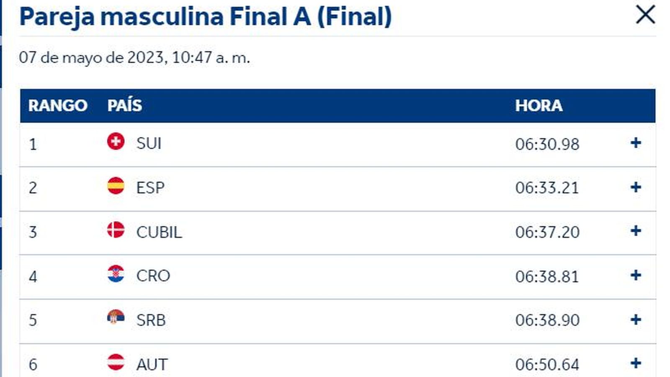This screenshot has height=377, width=670.
Task: Click the CRO time 06:38.81
Action: pyautogui.click(x=547, y=276)
